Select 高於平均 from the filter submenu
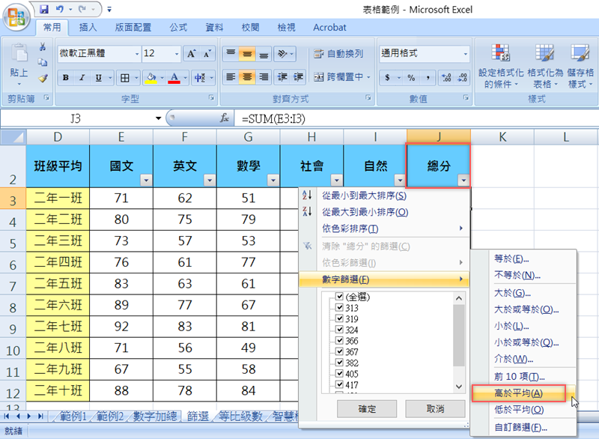The image size is (599, 439). [519, 394]
